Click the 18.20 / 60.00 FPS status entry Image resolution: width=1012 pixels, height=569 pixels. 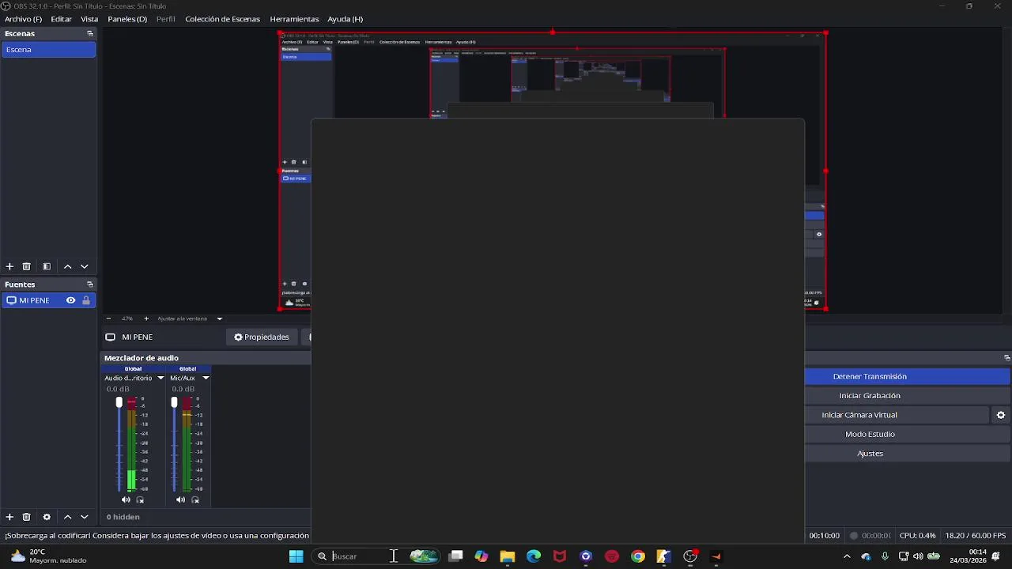tap(976, 536)
